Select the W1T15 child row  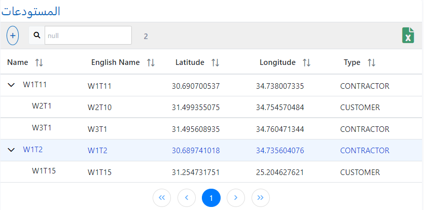43,171
